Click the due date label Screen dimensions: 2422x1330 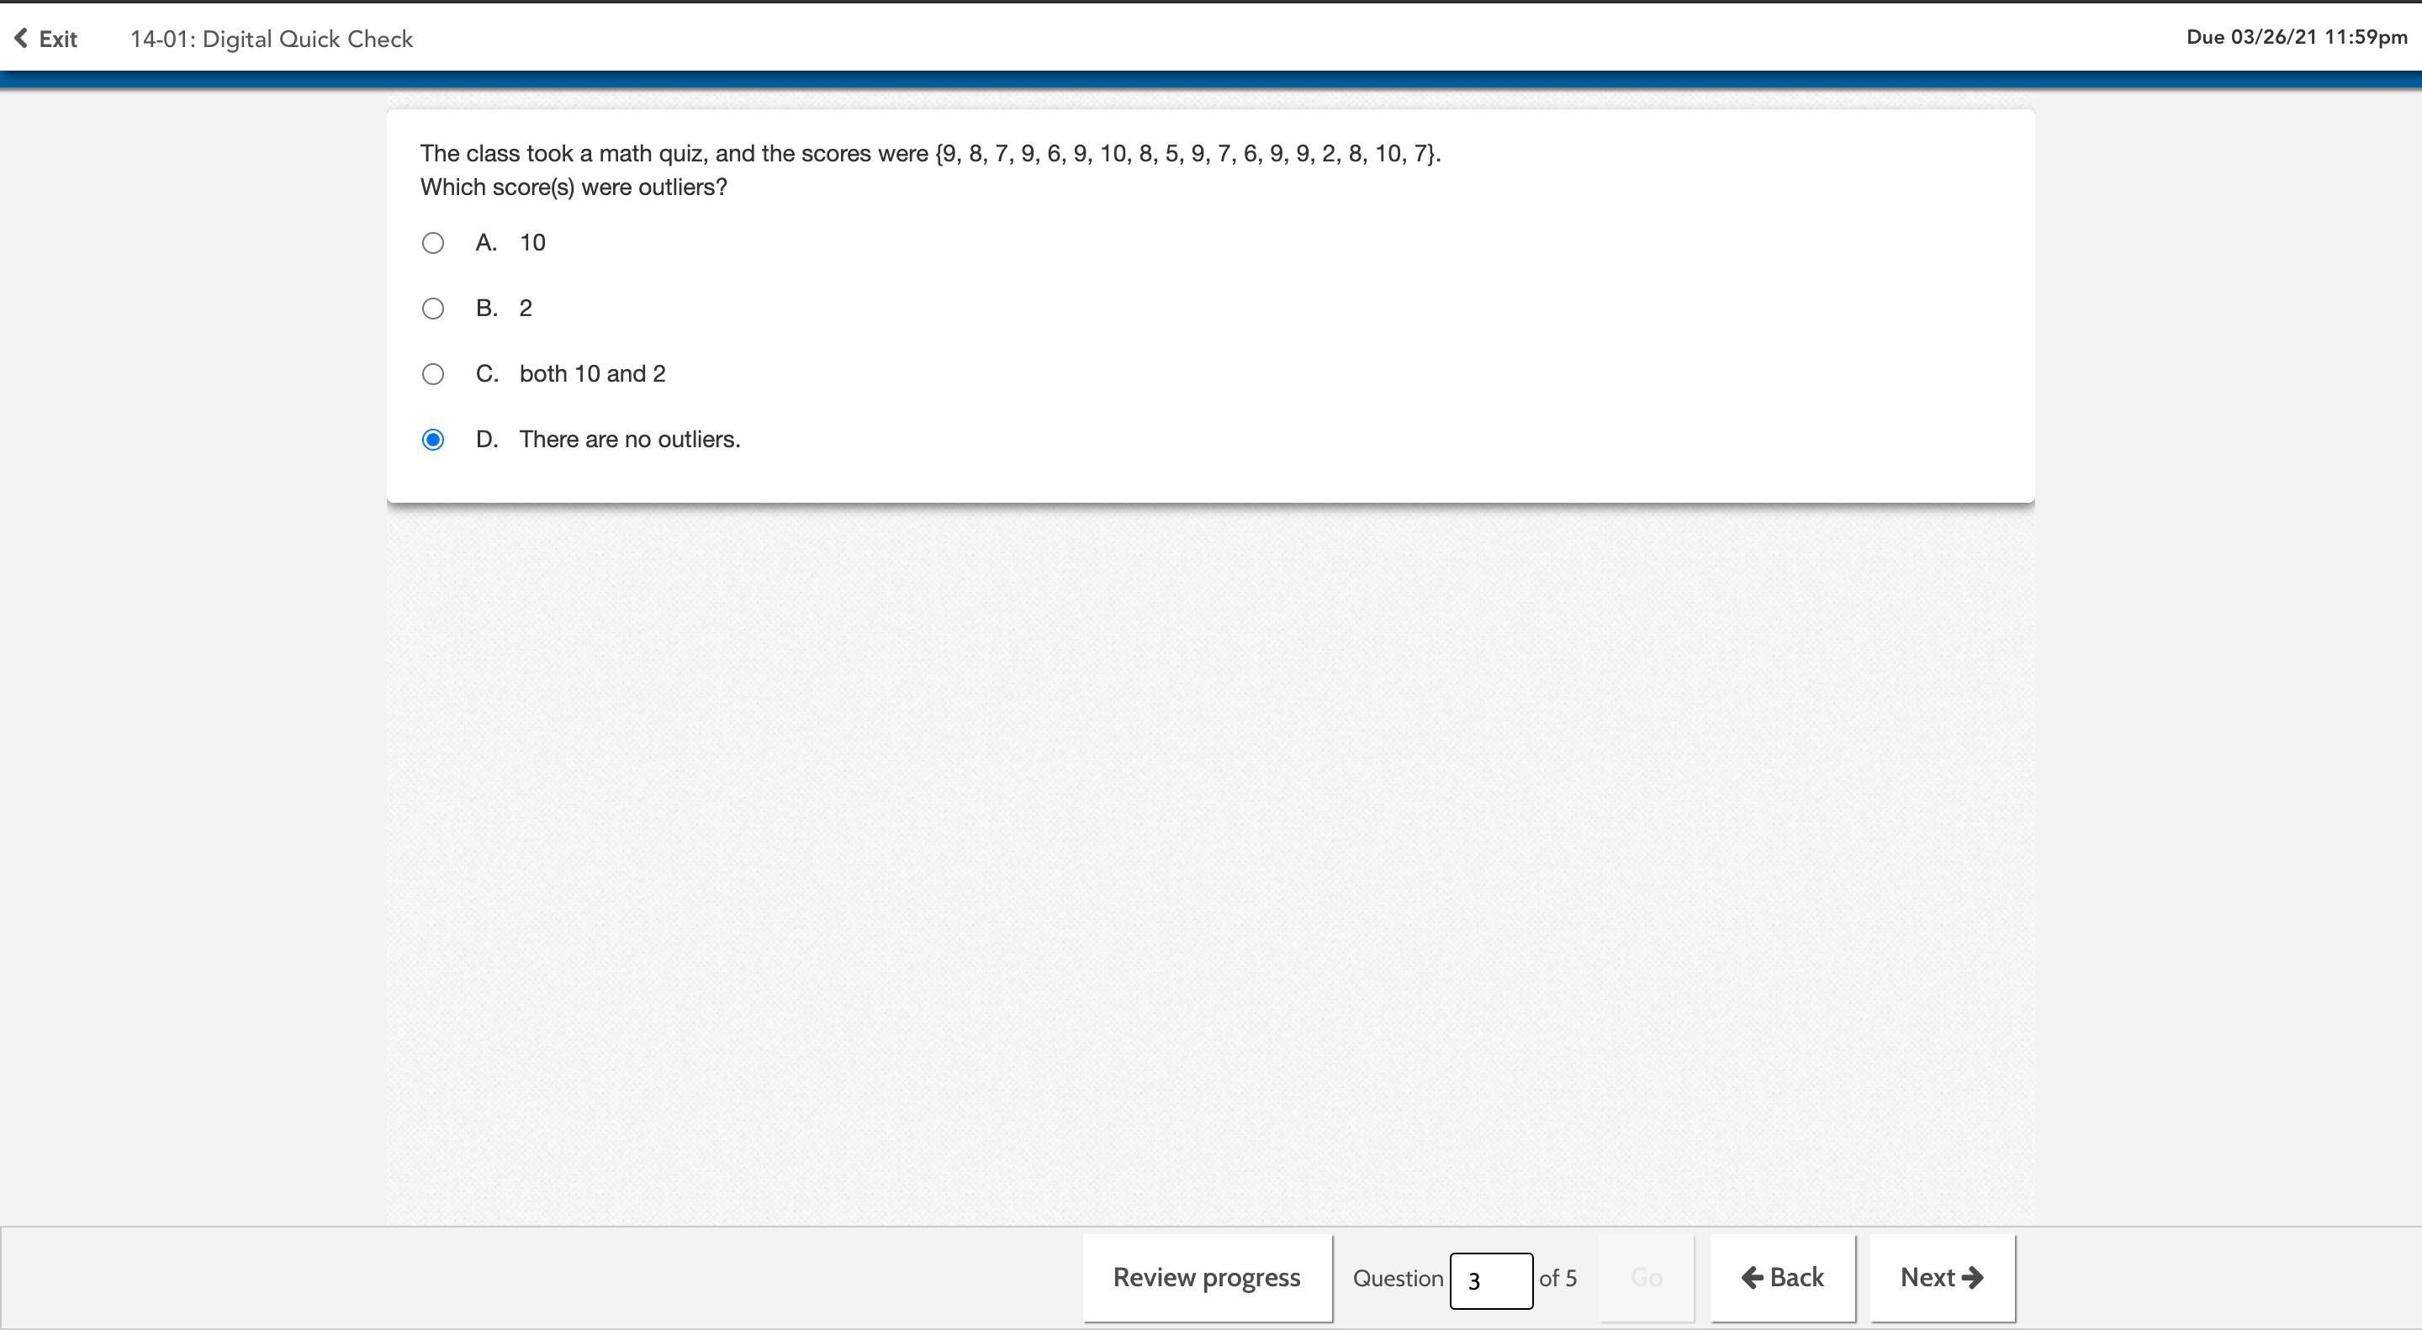pos(2296,38)
